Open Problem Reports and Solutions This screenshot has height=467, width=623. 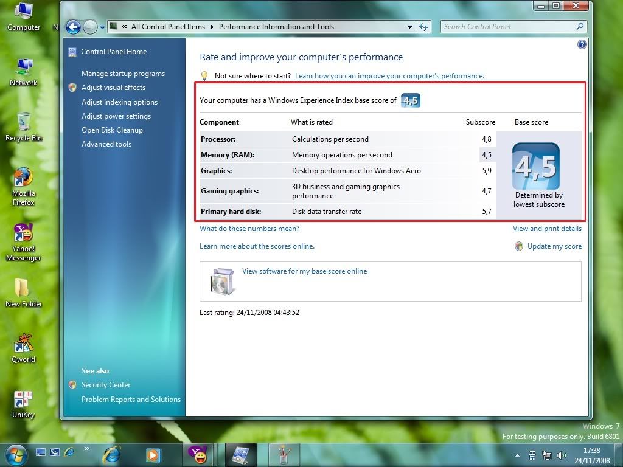[131, 400]
